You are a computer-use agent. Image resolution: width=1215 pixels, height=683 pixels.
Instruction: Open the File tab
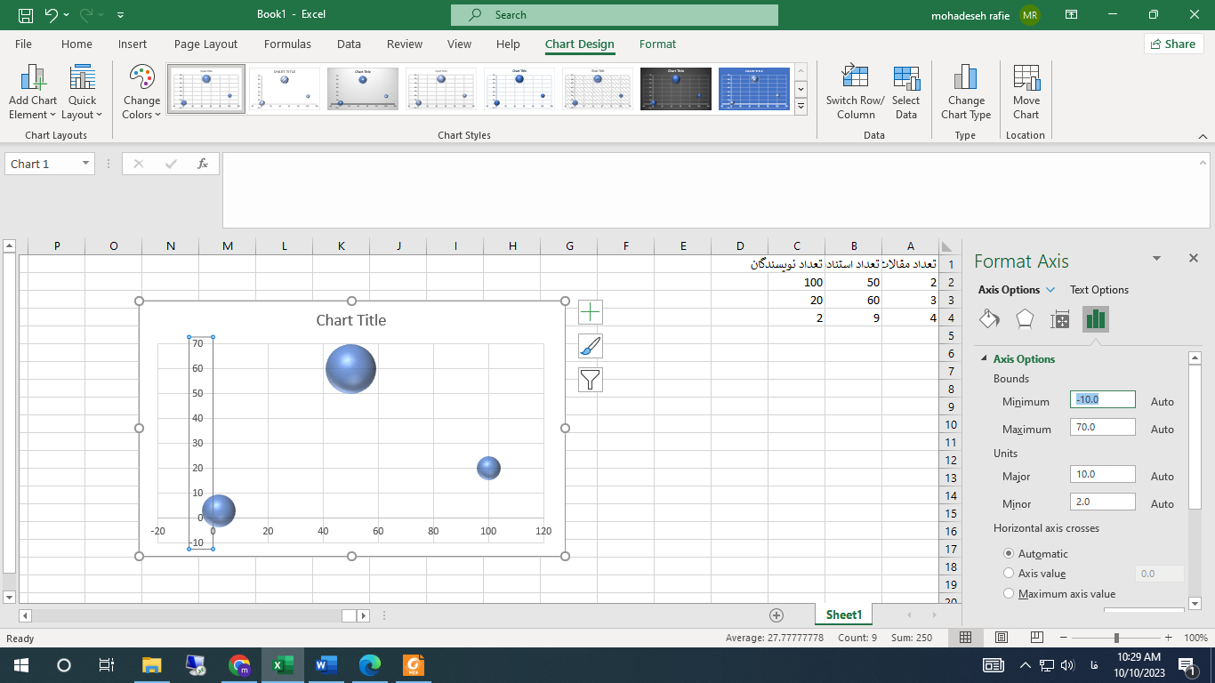coord(24,44)
